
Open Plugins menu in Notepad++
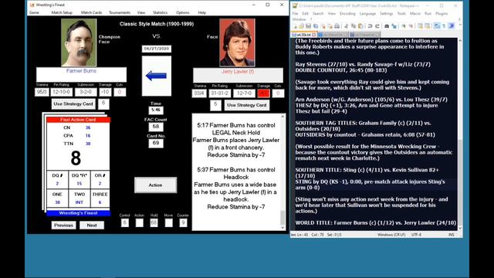pyautogui.click(x=442, y=14)
